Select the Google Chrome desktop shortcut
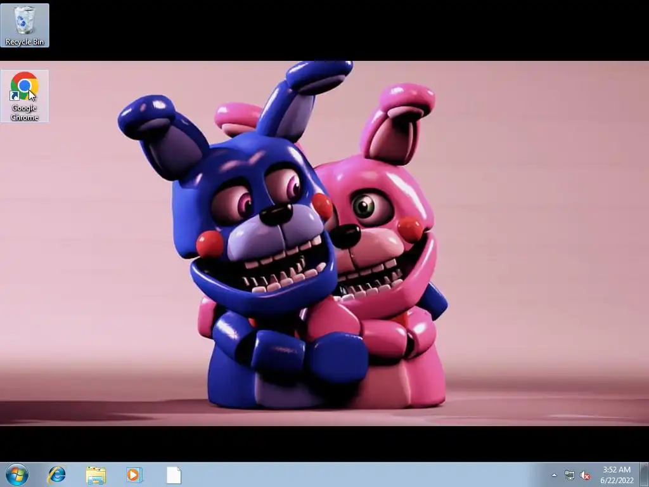 click(x=25, y=96)
